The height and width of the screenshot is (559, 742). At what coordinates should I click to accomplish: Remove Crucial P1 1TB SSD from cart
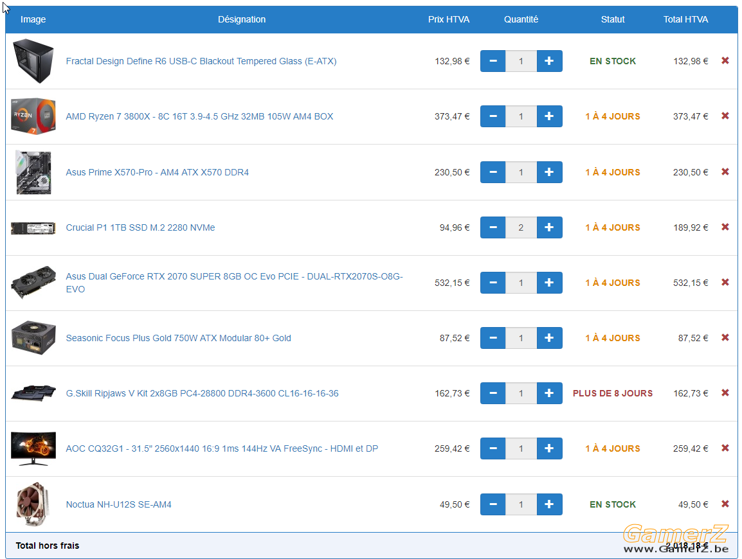click(725, 227)
